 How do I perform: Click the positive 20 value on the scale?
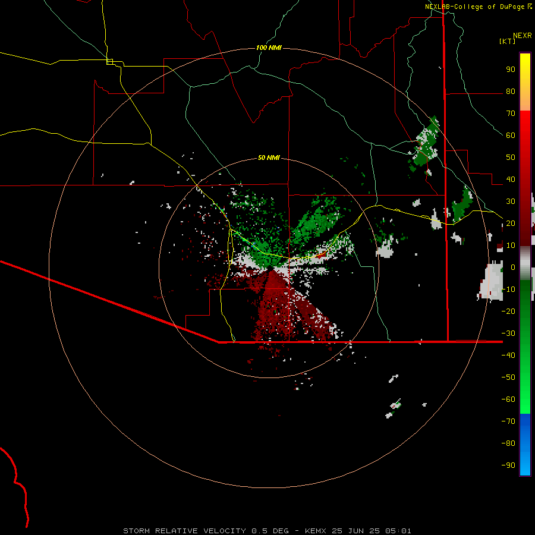(x=511, y=223)
